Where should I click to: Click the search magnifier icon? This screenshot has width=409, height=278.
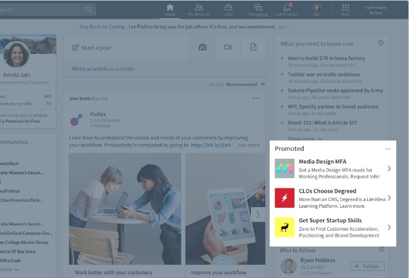tap(88, 10)
